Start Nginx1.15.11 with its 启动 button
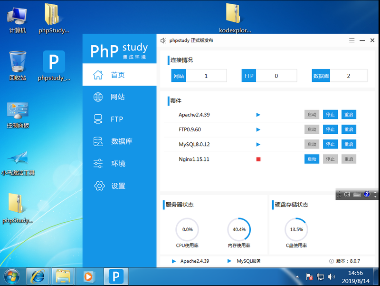This screenshot has height=286, width=380. click(x=312, y=159)
